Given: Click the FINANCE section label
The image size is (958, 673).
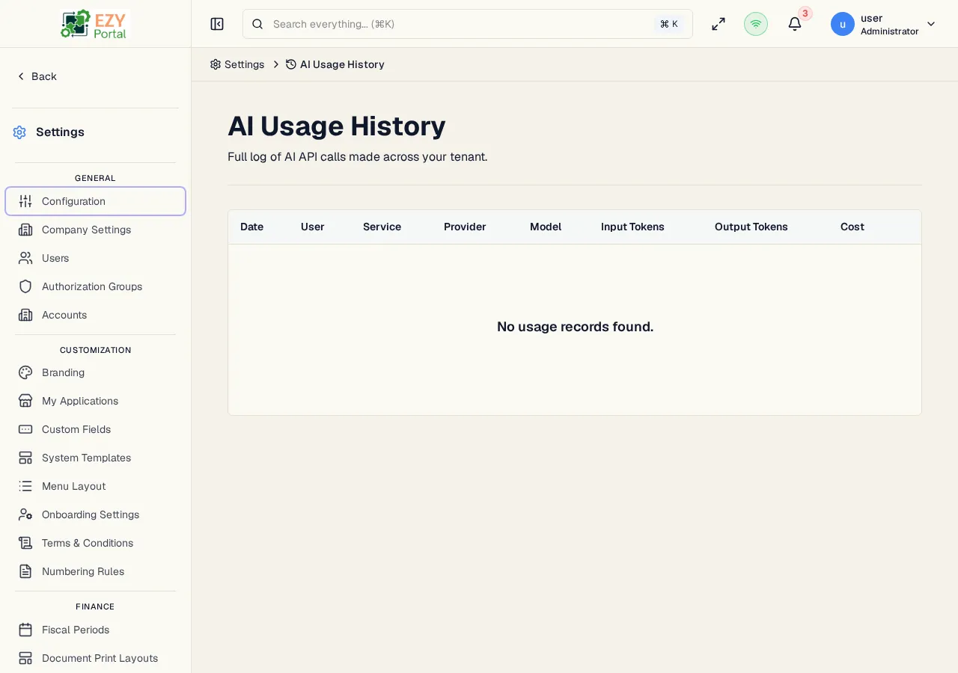Looking at the screenshot, I should (x=95, y=606).
